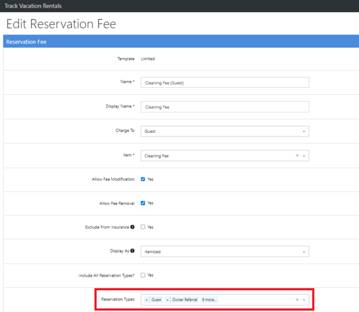Open Exclude From Insurance info tooltip

point(132,227)
